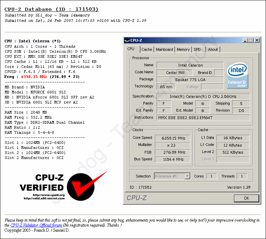This screenshot has width=266, height=239.
Task: Switch to the Mainboard tab
Action: pyautogui.click(x=164, y=49)
